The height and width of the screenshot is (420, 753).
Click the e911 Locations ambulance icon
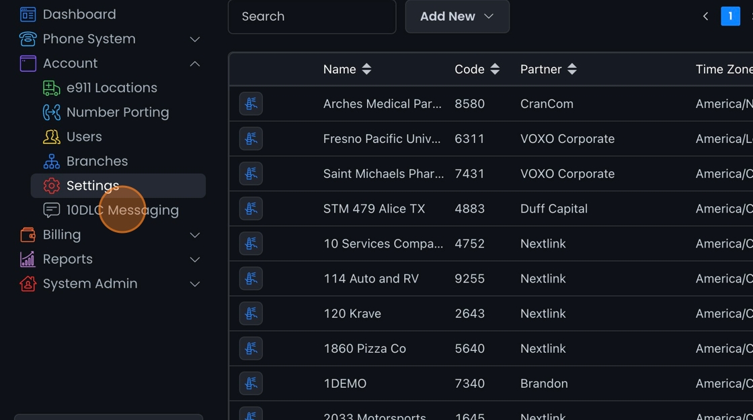[x=52, y=88]
